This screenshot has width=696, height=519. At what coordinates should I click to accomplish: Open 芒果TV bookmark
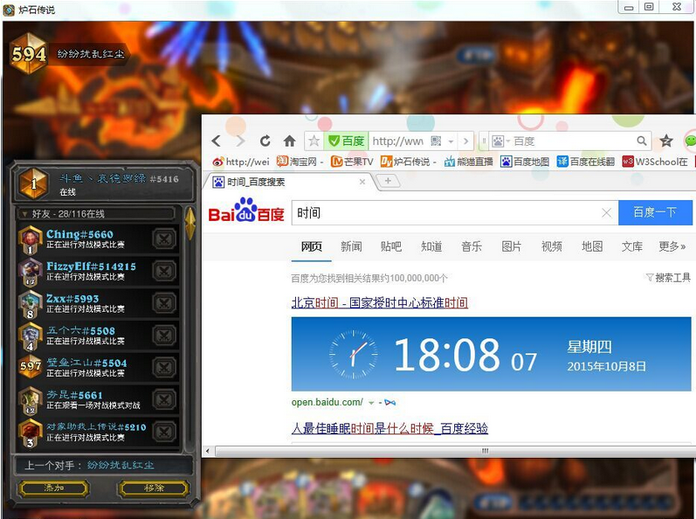click(352, 162)
